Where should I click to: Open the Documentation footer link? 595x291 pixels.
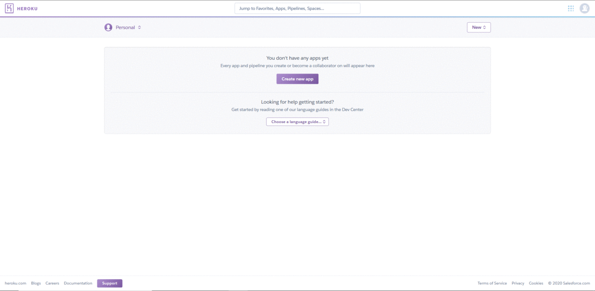coord(78,283)
